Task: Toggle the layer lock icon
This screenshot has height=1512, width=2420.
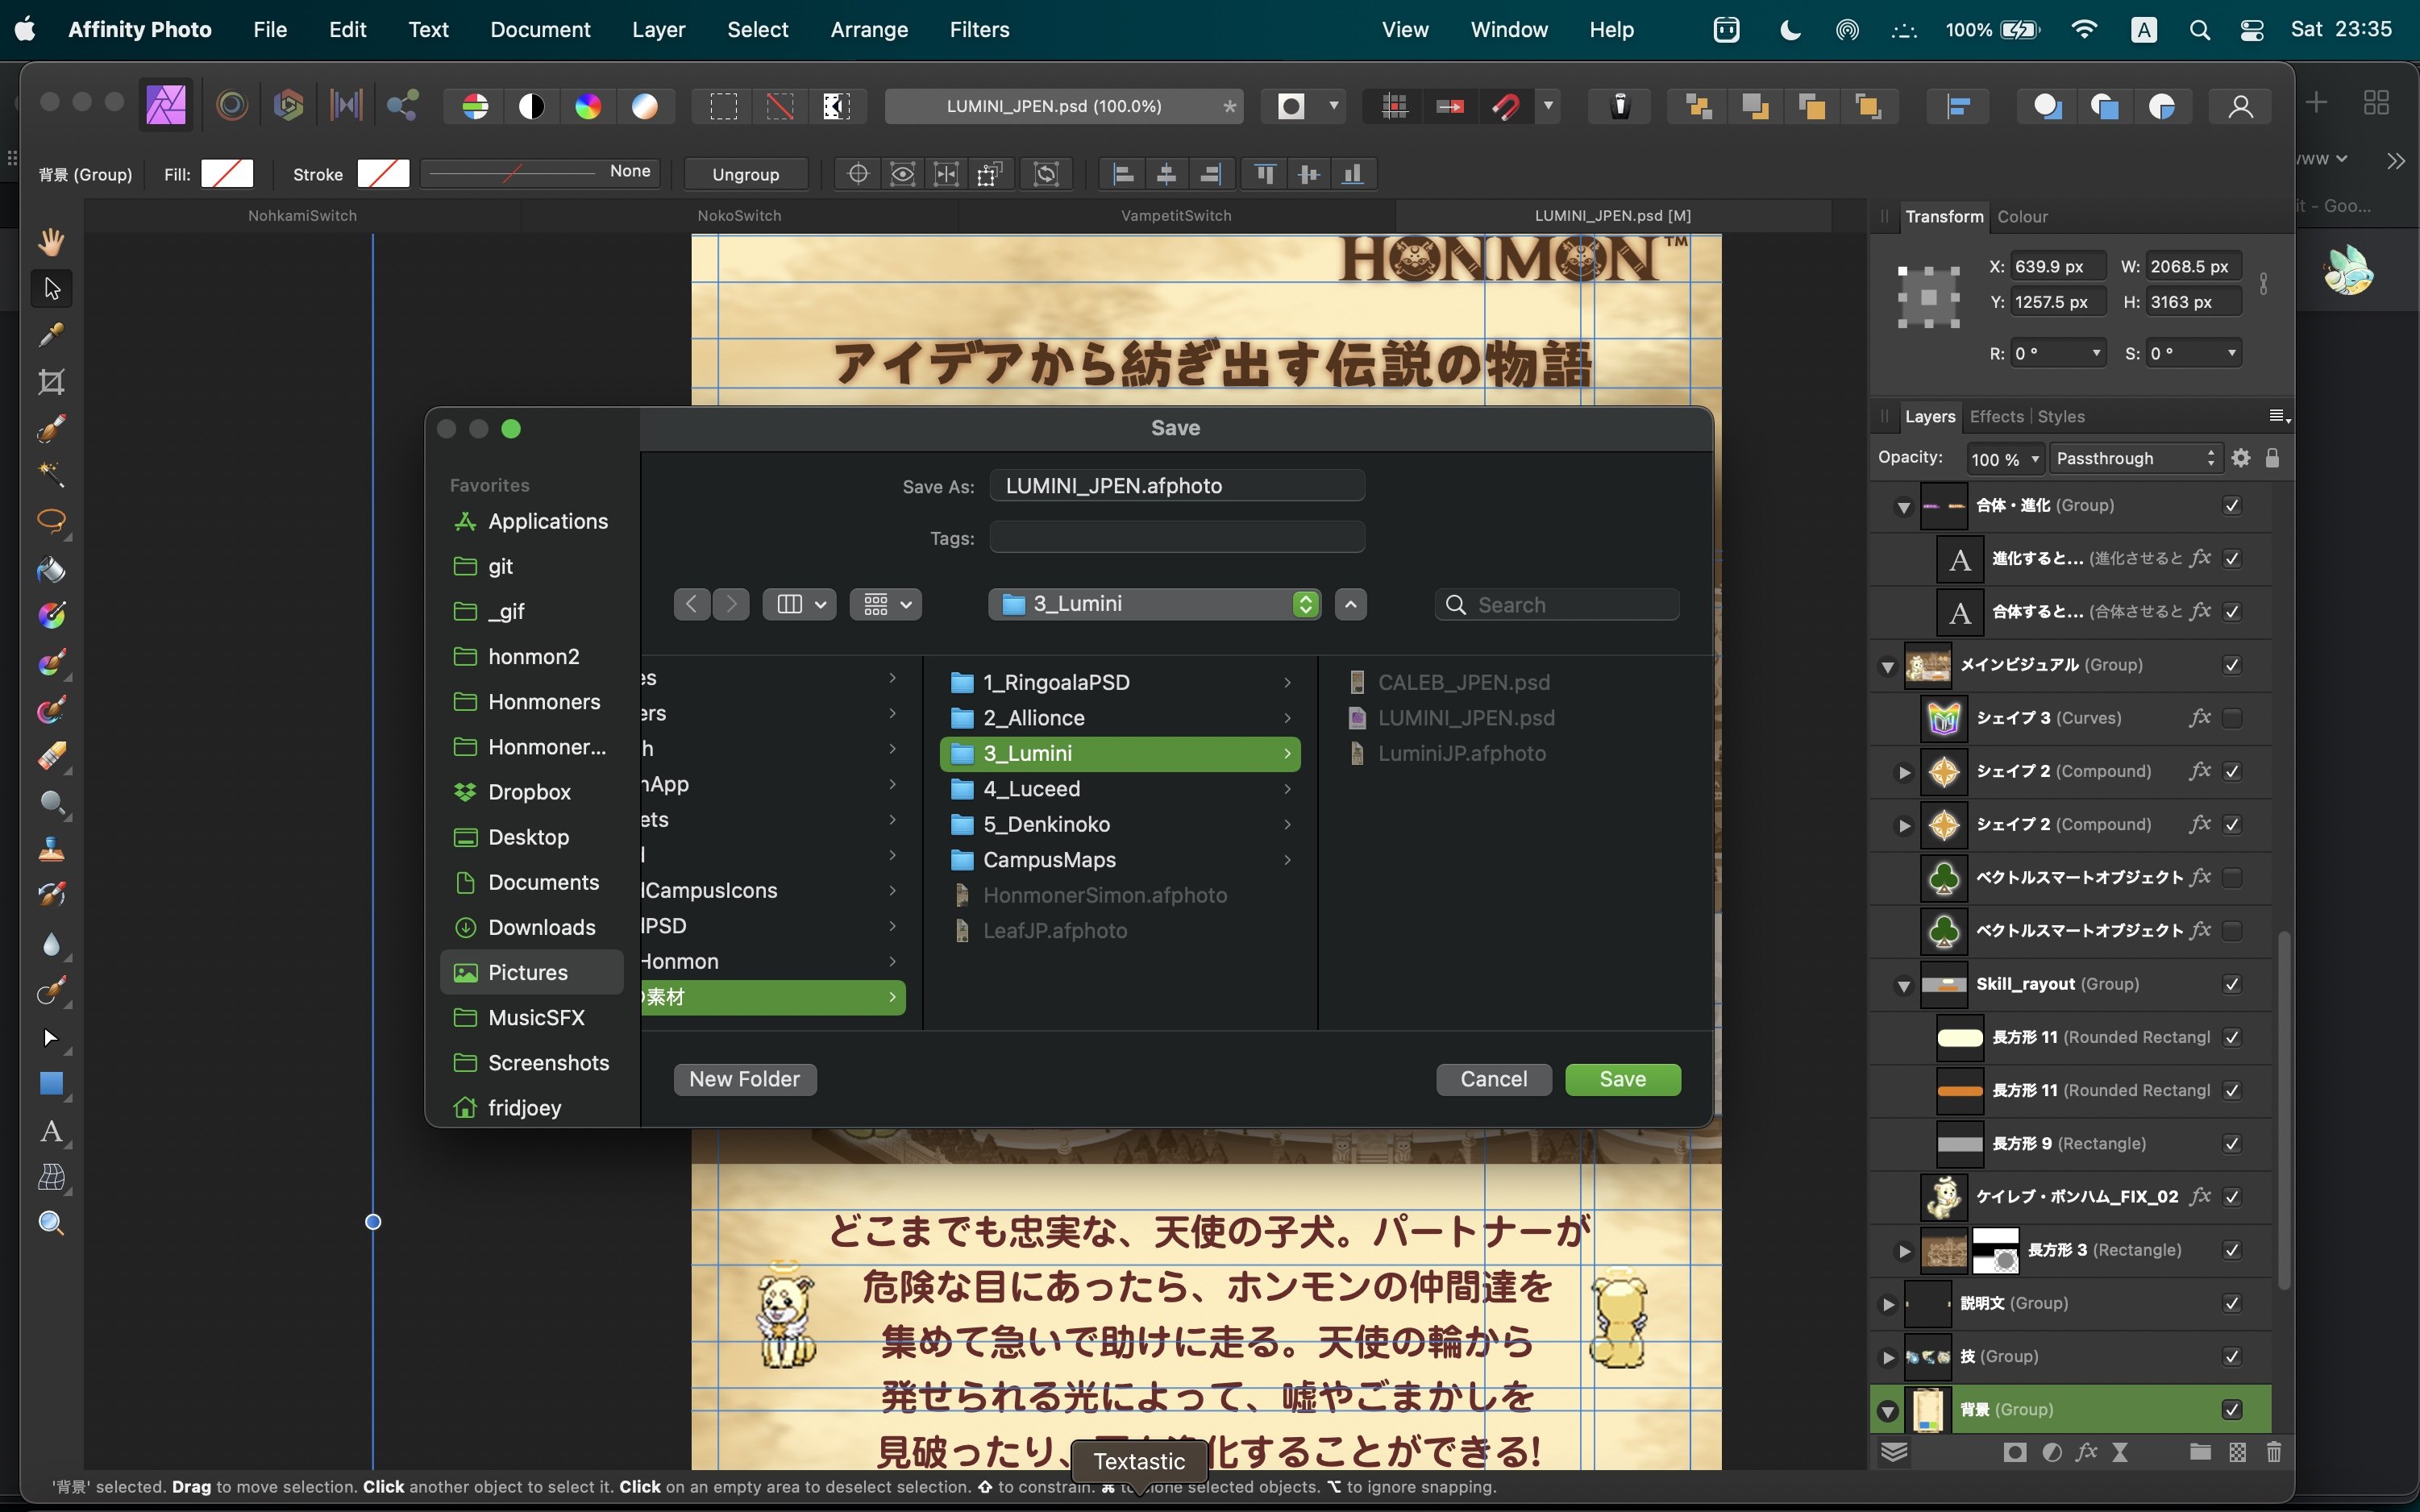Action: click(x=2272, y=458)
